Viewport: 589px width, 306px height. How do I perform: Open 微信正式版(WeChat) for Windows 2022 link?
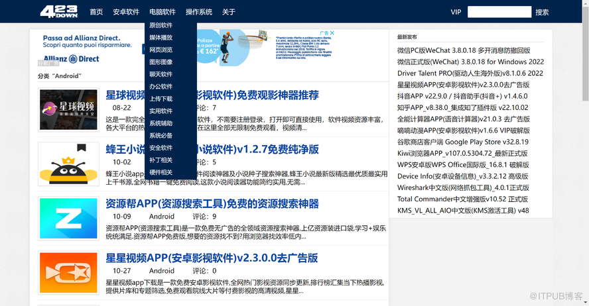(x=471, y=62)
